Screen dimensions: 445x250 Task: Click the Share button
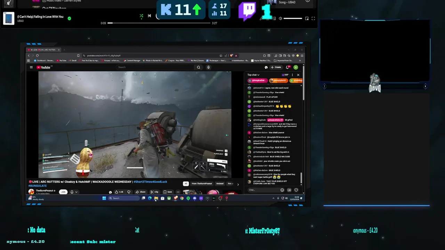pyautogui.click(x=140, y=192)
